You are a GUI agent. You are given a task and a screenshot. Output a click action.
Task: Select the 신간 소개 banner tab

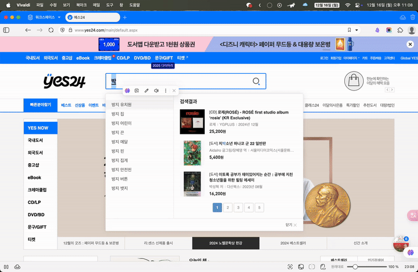click(x=361, y=243)
